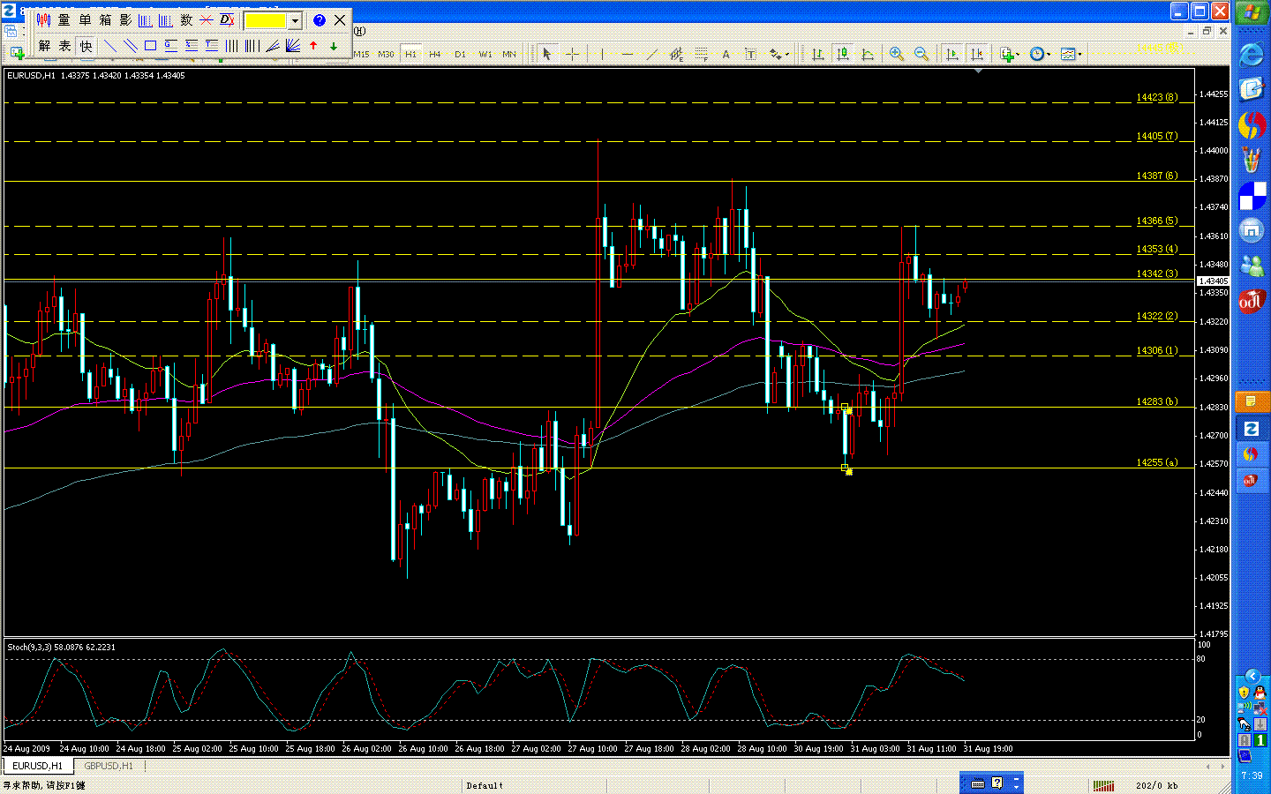The width and height of the screenshot is (1271, 794).
Task: Zoom in on the chart
Action: click(897, 55)
